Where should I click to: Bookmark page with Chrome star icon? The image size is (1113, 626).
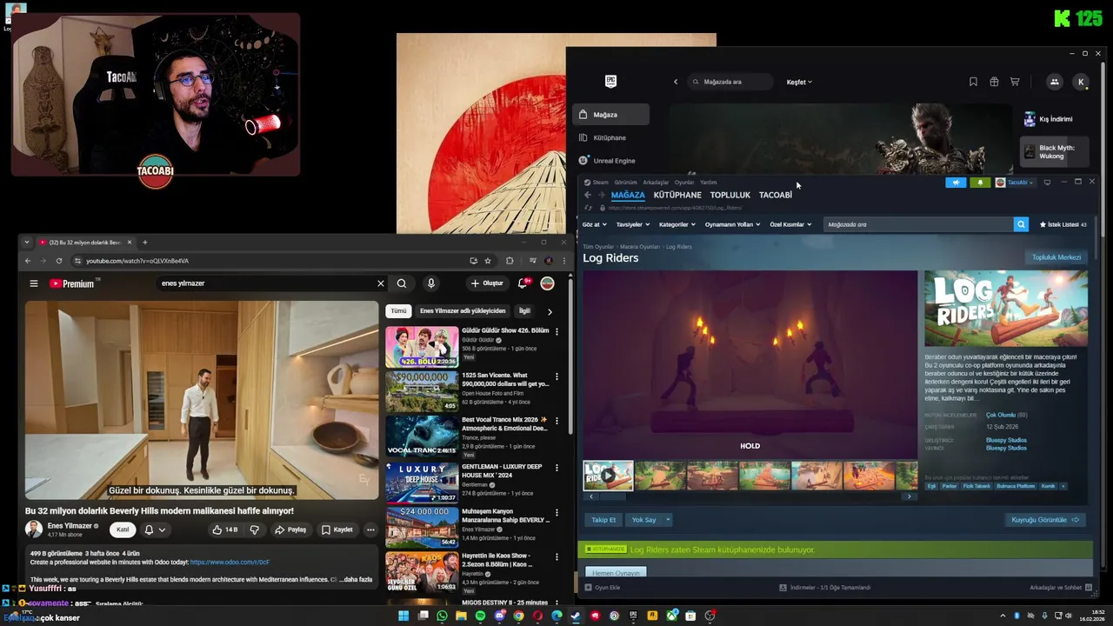(x=488, y=261)
